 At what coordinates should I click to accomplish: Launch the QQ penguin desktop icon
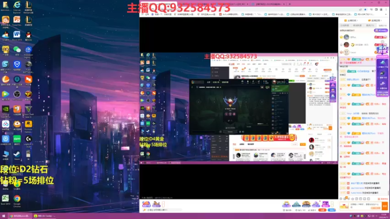pyautogui.click(x=28, y=36)
